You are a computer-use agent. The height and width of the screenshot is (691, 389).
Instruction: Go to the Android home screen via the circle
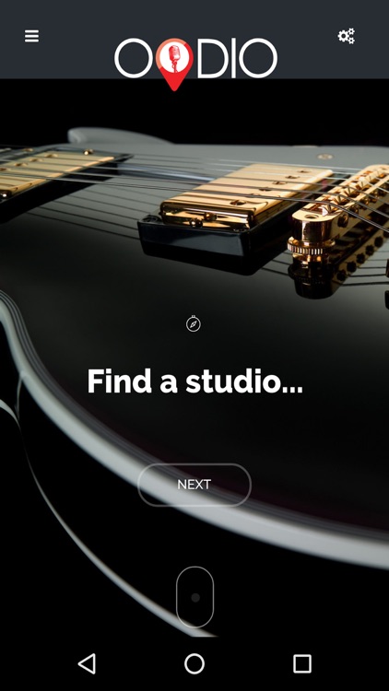(194, 663)
